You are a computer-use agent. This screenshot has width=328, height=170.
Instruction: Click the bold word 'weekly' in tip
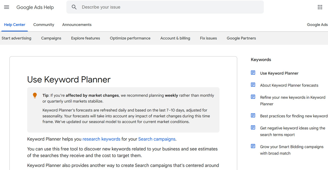(x=171, y=95)
